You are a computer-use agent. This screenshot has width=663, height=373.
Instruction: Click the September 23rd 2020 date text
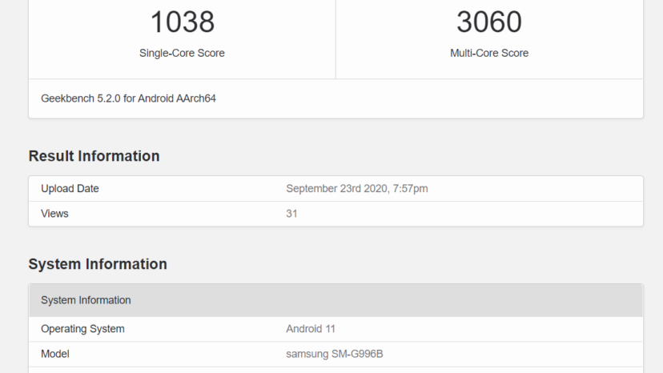pos(336,189)
